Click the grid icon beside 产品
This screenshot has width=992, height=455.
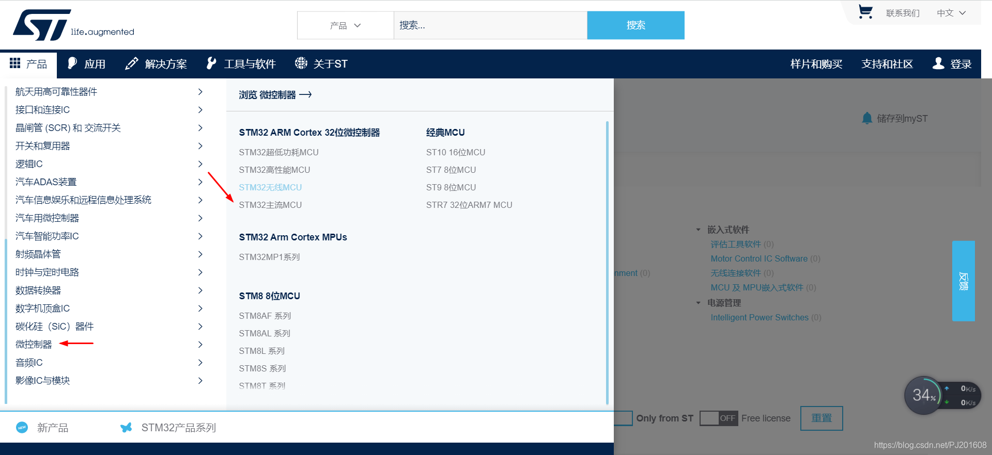coord(15,63)
